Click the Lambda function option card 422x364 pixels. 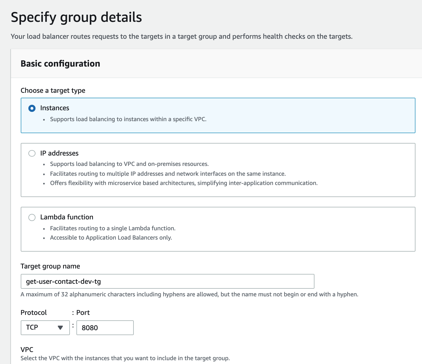(x=218, y=229)
